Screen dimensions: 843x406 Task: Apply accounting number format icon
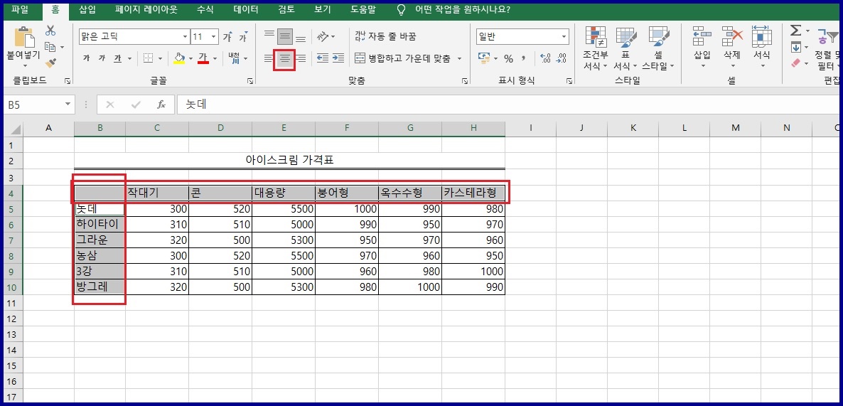point(484,58)
